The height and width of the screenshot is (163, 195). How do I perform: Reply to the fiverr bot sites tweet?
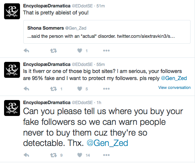tap(26, 89)
